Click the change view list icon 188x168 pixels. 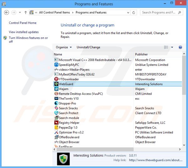pyautogui.click(x=166, y=47)
